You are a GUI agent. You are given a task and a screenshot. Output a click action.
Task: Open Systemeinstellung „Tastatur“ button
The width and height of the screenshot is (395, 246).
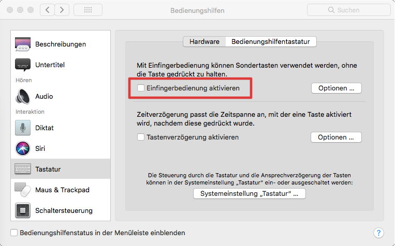click(x=250, y=194)
